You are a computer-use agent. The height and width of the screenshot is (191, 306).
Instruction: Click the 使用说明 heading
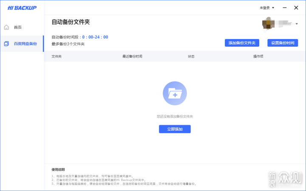tap(58, 169)
